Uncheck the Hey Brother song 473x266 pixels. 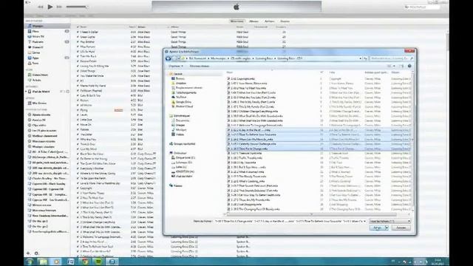(x=78, y=42)
